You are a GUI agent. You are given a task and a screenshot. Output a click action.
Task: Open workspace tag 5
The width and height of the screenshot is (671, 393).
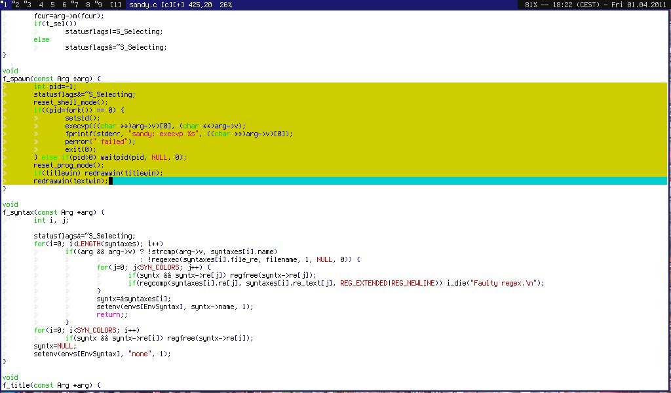[x=52, y=5]
